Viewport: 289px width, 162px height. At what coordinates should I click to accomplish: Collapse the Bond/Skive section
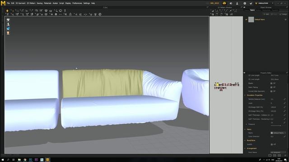click(245, 140)
